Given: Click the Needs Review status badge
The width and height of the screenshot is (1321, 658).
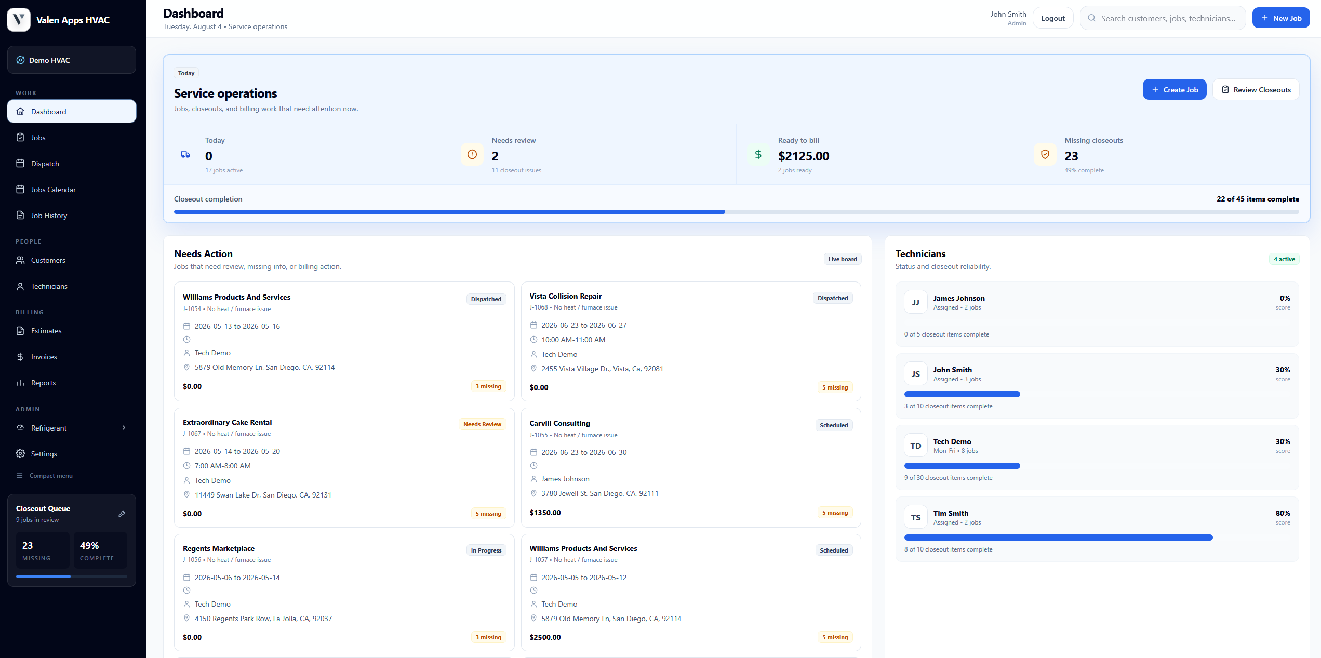Looking at the screenshot, I should click(x=482, y=424).
